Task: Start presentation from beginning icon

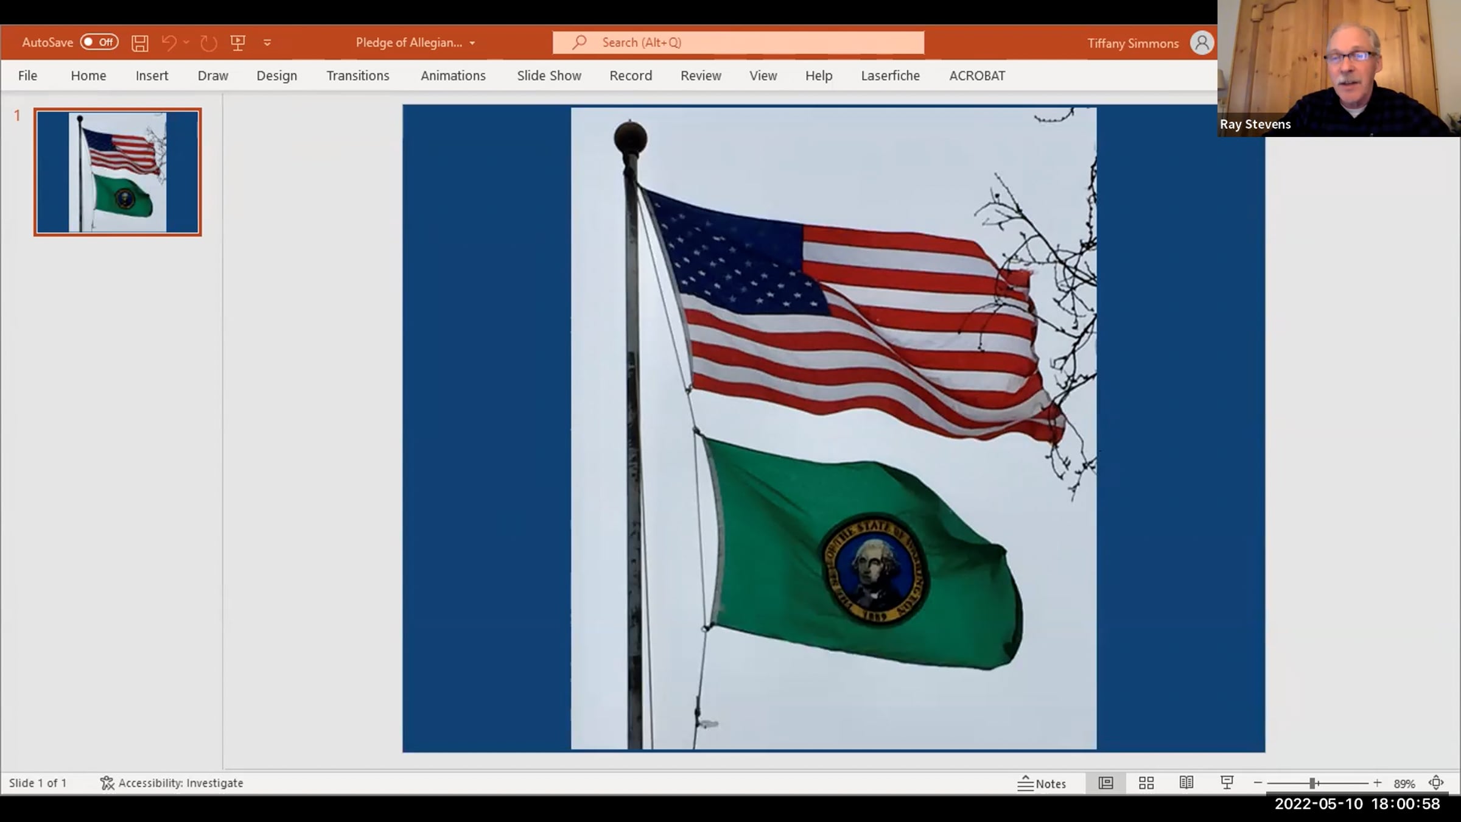Action: pos(238,43)
